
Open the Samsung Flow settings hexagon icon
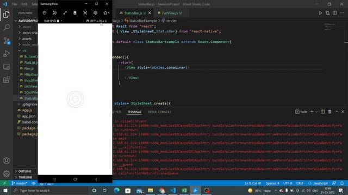95,13
